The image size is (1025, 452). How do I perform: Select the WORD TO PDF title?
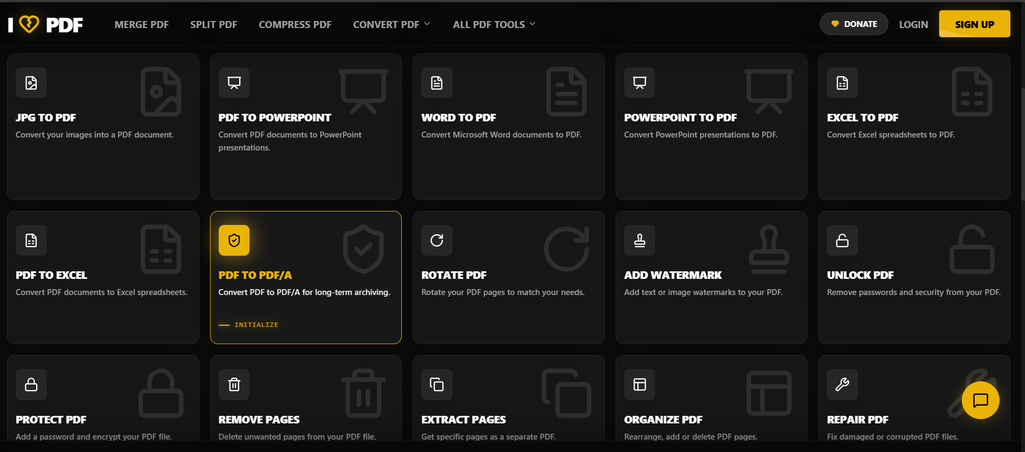click(x=458, y=118)
